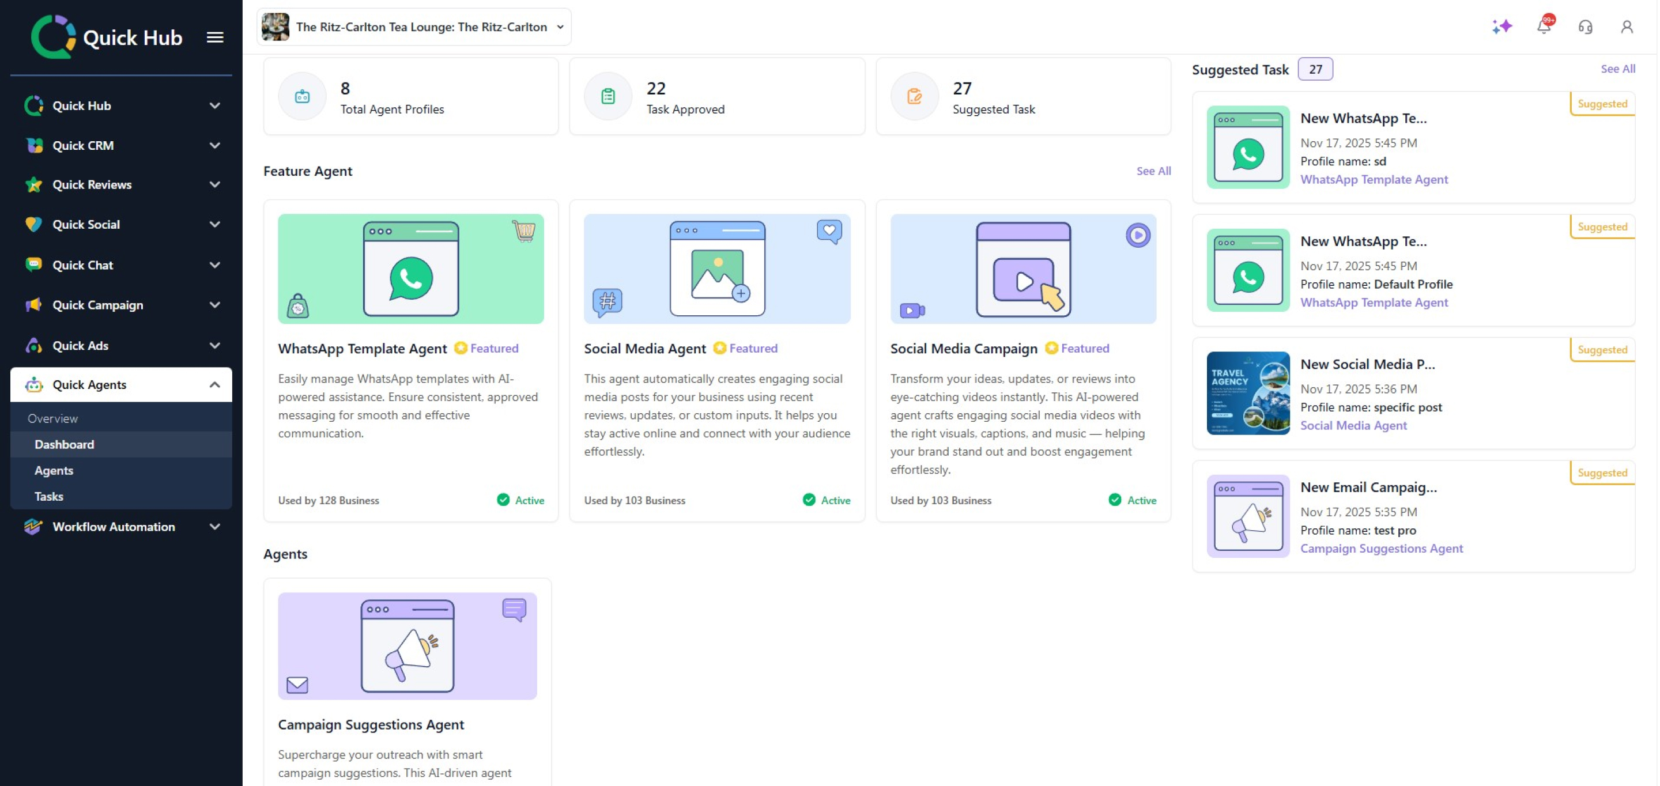Image resolution: width=1660 pixels, height=786 pixels.
Task: Click See All beside Suggested Task
Action: point(1617,69)
